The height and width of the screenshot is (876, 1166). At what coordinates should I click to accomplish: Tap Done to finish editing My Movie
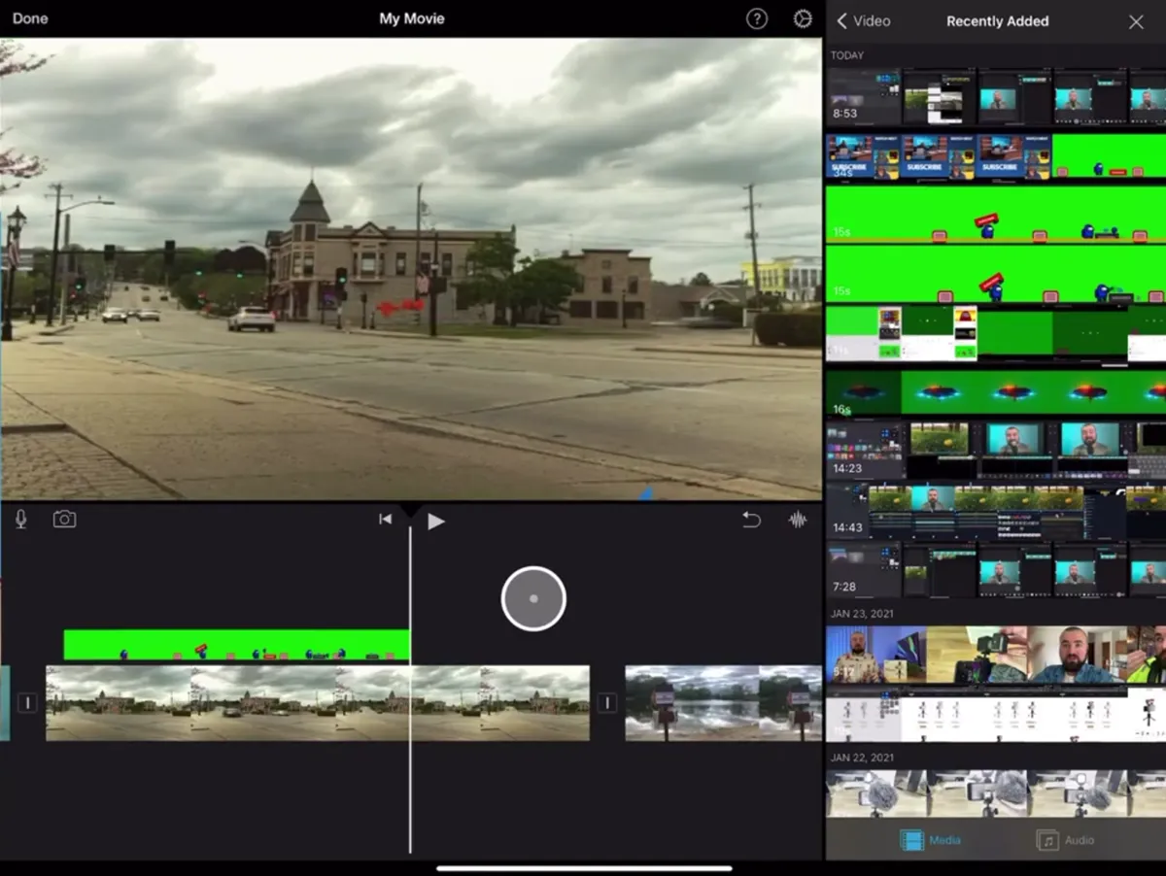(29, 17)
